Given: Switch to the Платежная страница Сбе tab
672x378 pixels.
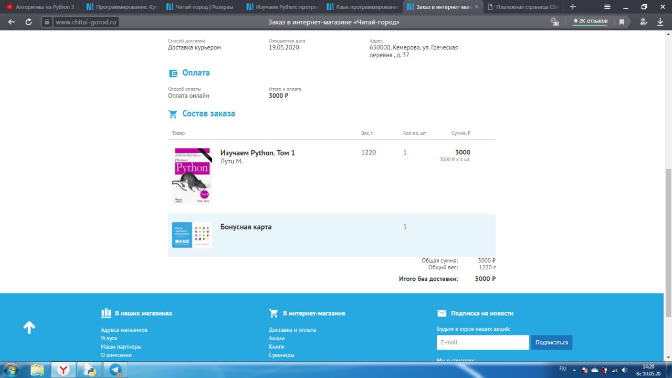Looking at the screenshot, I should tap(522, 7).
